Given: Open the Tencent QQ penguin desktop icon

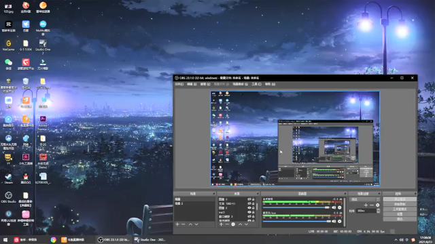Looking at the screenshot, I should tap(26, 178).
